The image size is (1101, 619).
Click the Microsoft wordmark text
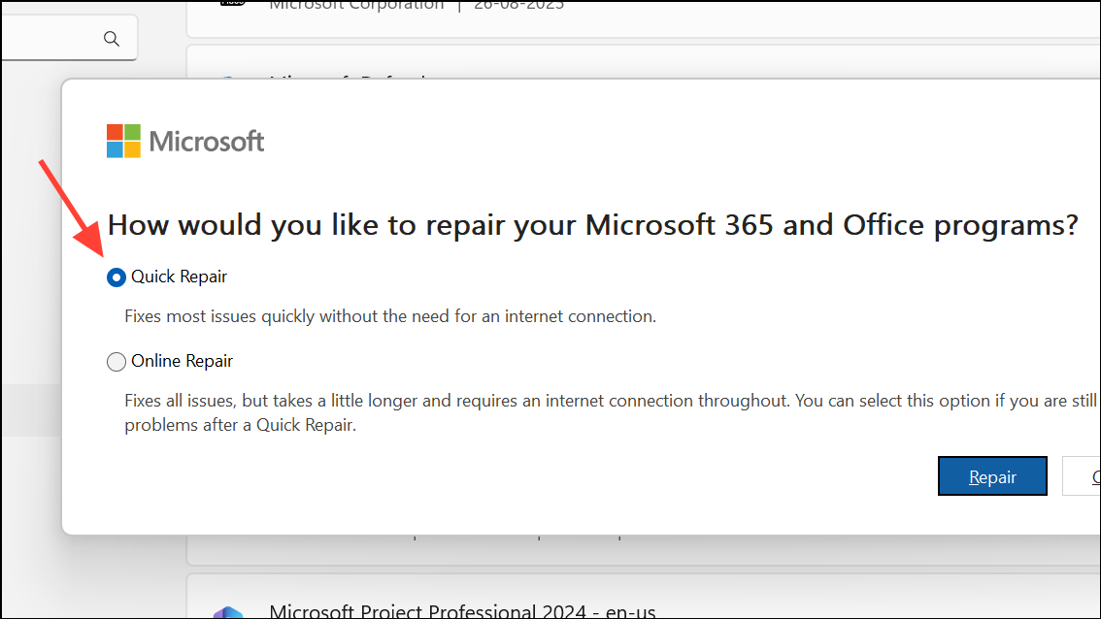tap(206, 141)
